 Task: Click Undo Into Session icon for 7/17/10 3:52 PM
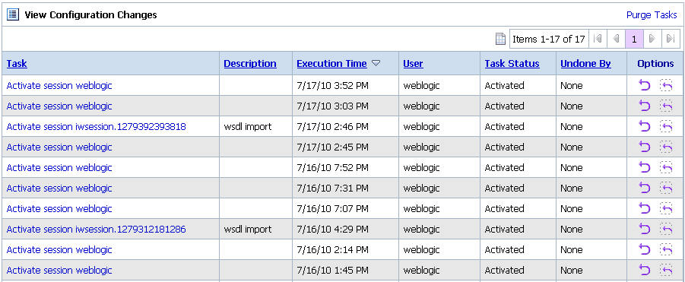click(x=666, y=86)
